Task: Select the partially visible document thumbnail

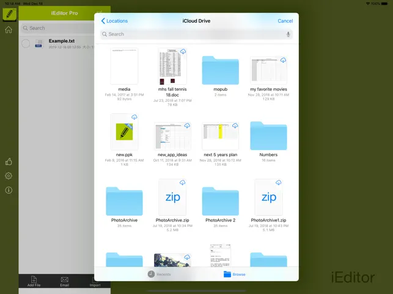Action: (220, 256)
